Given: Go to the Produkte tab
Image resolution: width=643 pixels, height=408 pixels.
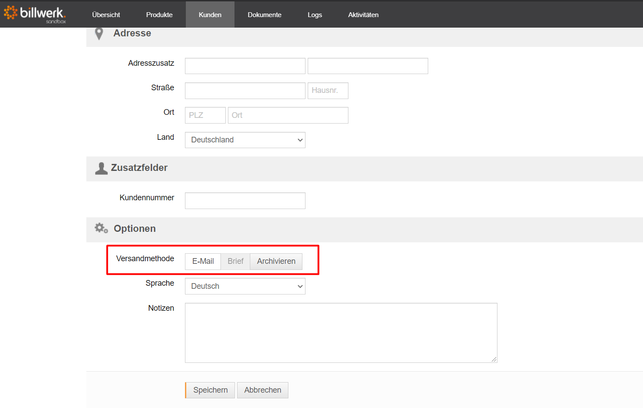Looking at the screenshot, I should pos(160,14).
